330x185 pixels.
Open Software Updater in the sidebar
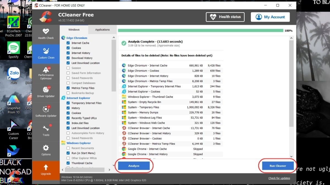(x=46, y=111)
